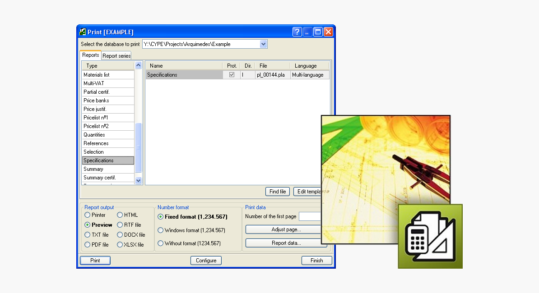The image size is (539, 293).
Task: Select Specifications in the Type list
Action: coord(108,160)
